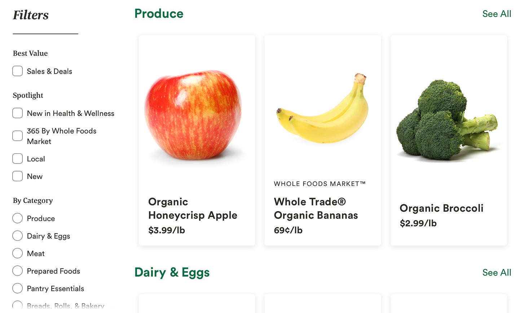Toggle the Local filter checkbox
This screenshot has height=313, width=525.
[x=17, y=158]
